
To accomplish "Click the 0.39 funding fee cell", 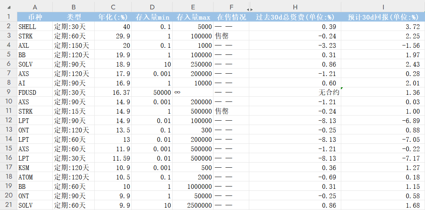I will (295, 27).
